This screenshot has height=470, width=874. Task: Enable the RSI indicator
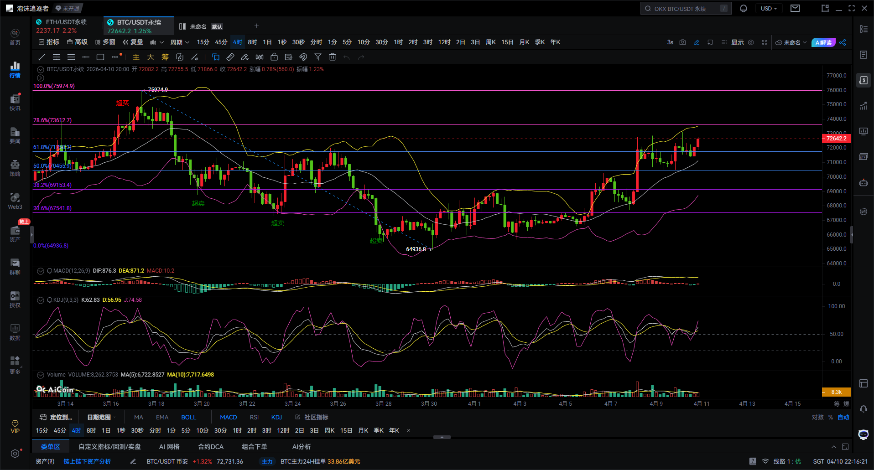[x=254, y=417]
